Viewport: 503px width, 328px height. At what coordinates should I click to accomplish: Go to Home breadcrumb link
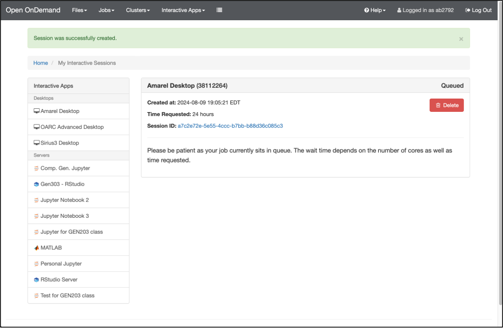[41, 63]
